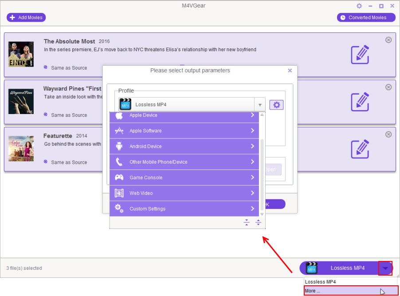This screenshot has height=296, width=400.
Task: Expand Other Mobile Phone/Device submenu chevron
Action: click(252, 162)
